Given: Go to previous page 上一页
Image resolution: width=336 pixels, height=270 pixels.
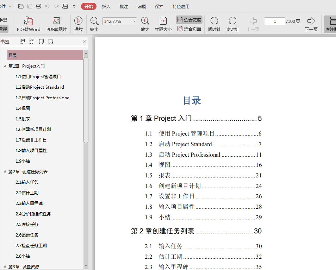Looking at the screenshot, I should click(253, 24).
